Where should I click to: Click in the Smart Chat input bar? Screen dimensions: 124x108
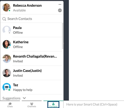point(94,104)
